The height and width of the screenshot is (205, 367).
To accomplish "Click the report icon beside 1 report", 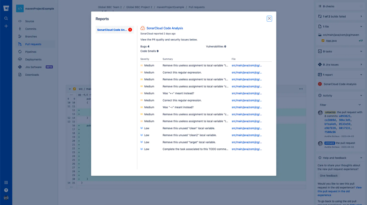I will tap(320, 75).
